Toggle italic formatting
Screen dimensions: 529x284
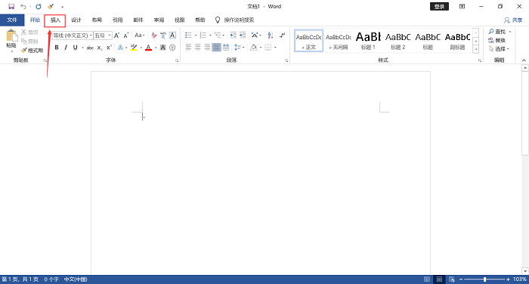[x=66, y=48]
